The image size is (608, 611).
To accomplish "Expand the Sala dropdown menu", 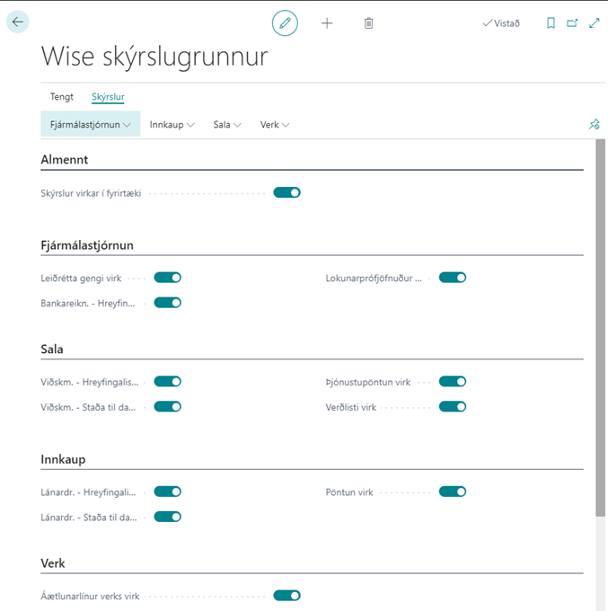I will coord(227,125).
